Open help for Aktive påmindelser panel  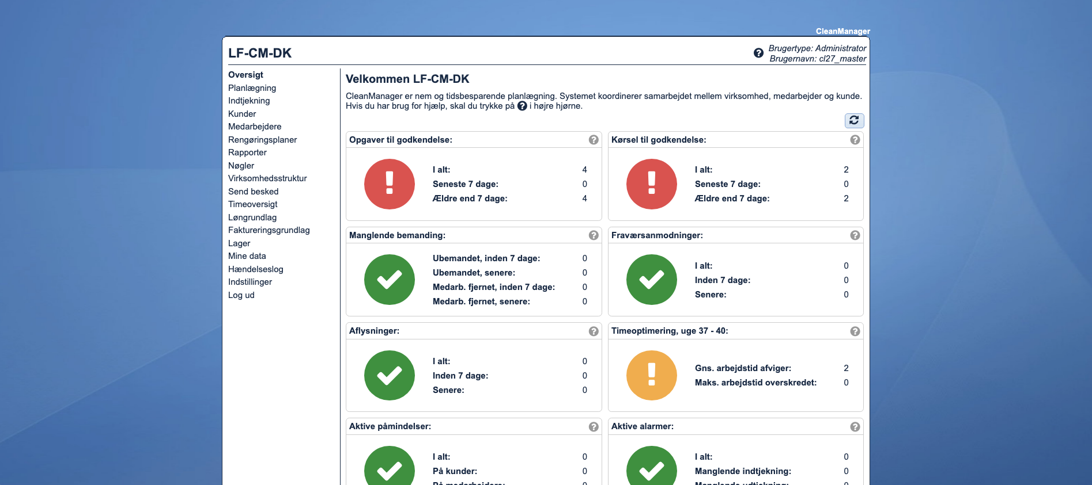593,427
